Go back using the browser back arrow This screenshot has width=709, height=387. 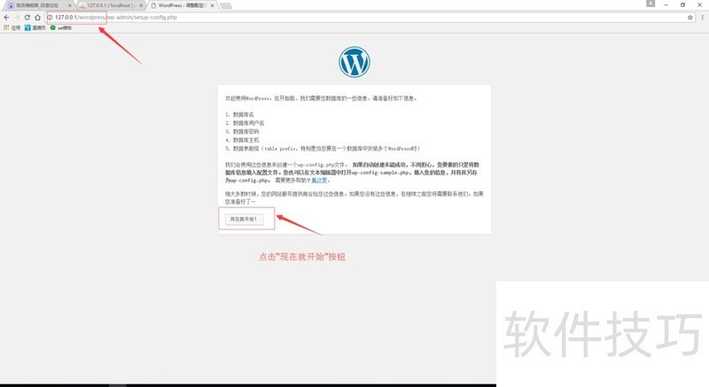click(6, 17)
